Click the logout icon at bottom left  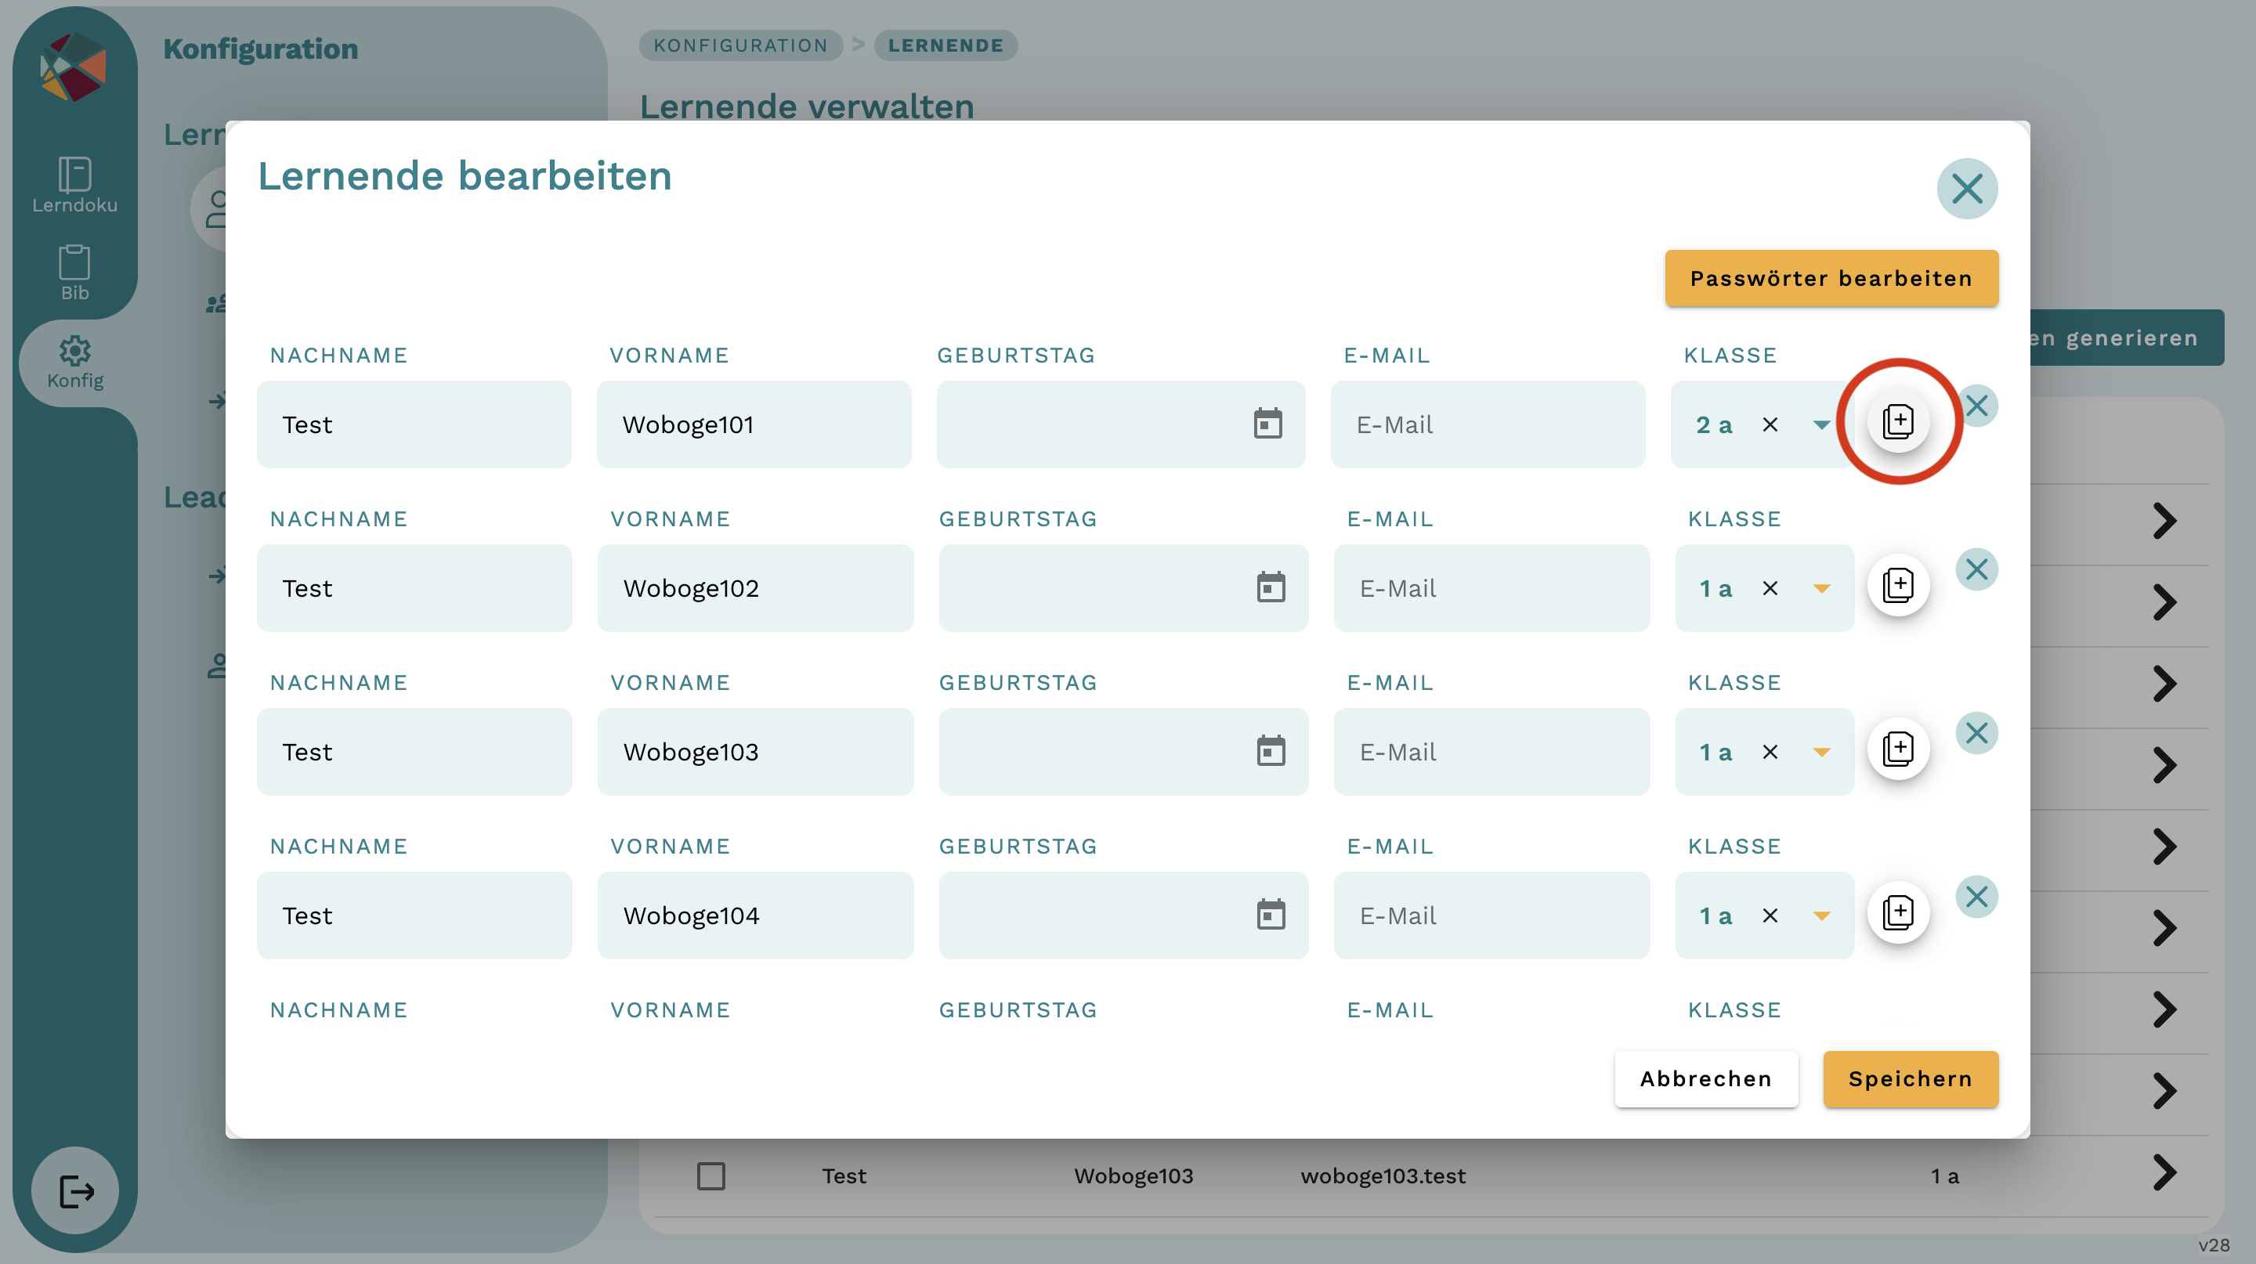[74, 1190]
